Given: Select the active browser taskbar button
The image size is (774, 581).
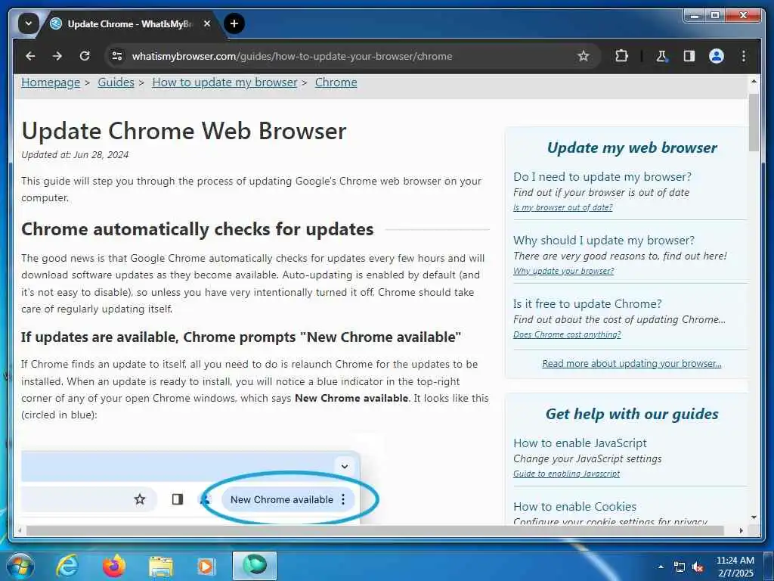Looking at the screenshot, I should click(x=255, y=566).
